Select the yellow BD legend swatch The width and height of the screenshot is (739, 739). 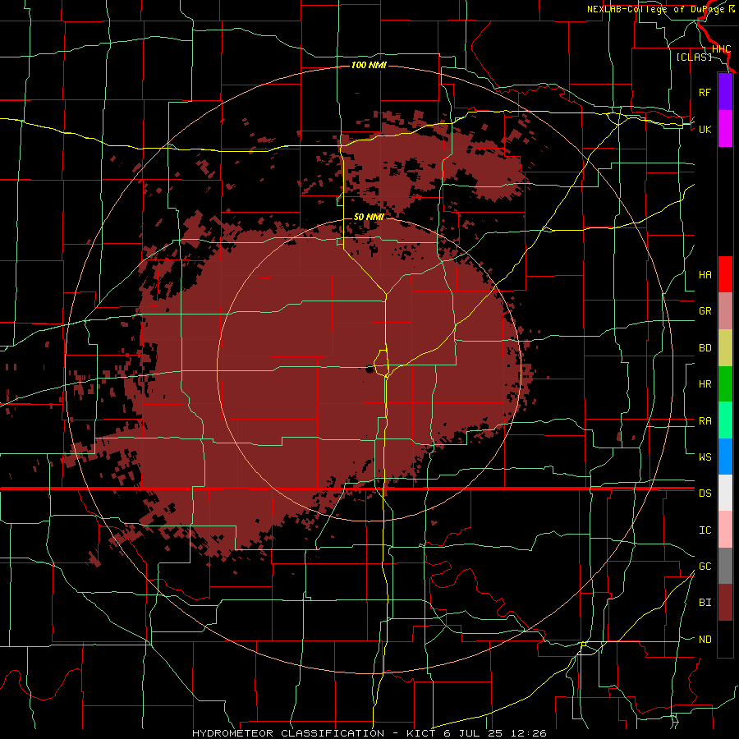pos(725,348)
